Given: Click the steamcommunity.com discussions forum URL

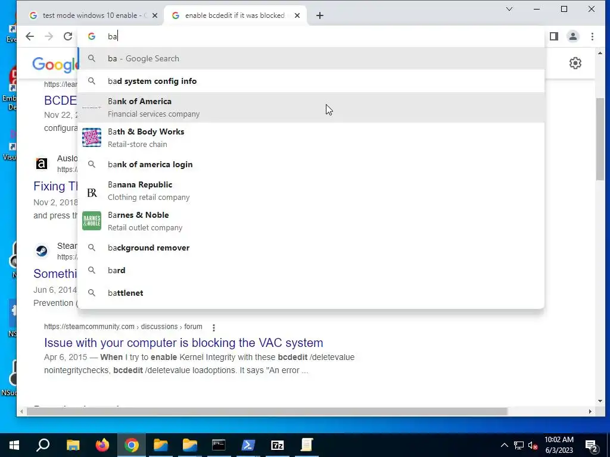Looking at the screenshot, I should 123,327.
